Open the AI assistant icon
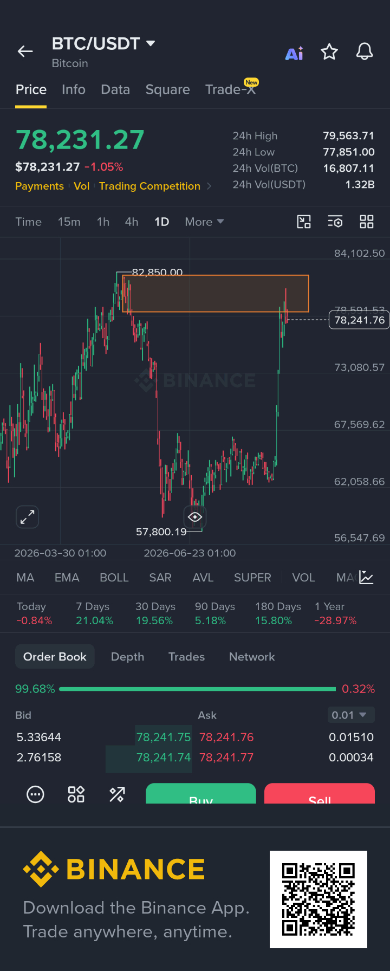 (295, 53)
